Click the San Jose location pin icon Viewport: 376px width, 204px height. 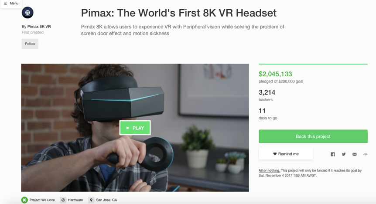click(91, 200)
